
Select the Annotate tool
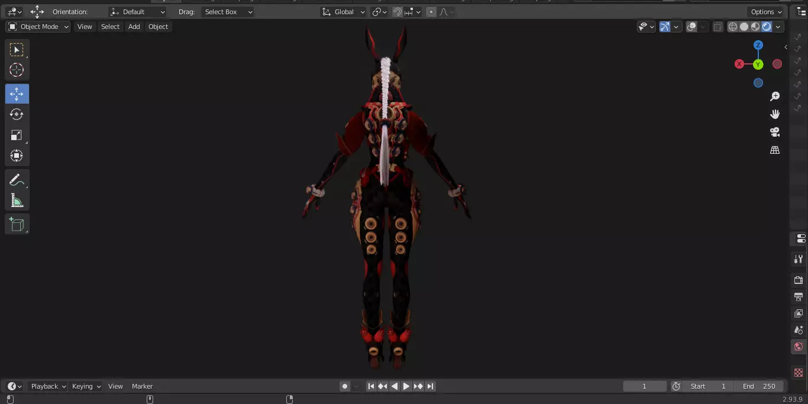coord(17,180)
